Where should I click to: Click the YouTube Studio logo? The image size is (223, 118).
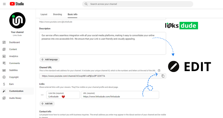[x=17, y=4]
